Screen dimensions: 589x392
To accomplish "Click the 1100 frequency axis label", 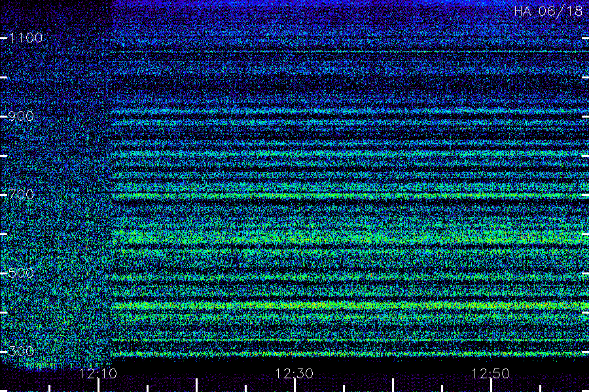I will pos(26,37).
